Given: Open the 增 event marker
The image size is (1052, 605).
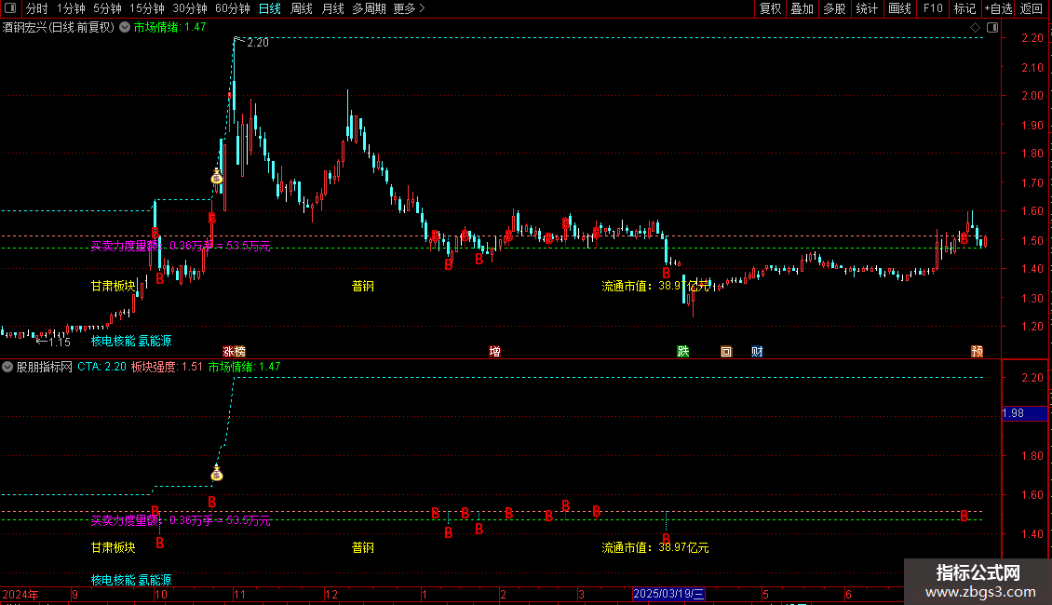Looking at the screenshot, I should click(494, 352).
